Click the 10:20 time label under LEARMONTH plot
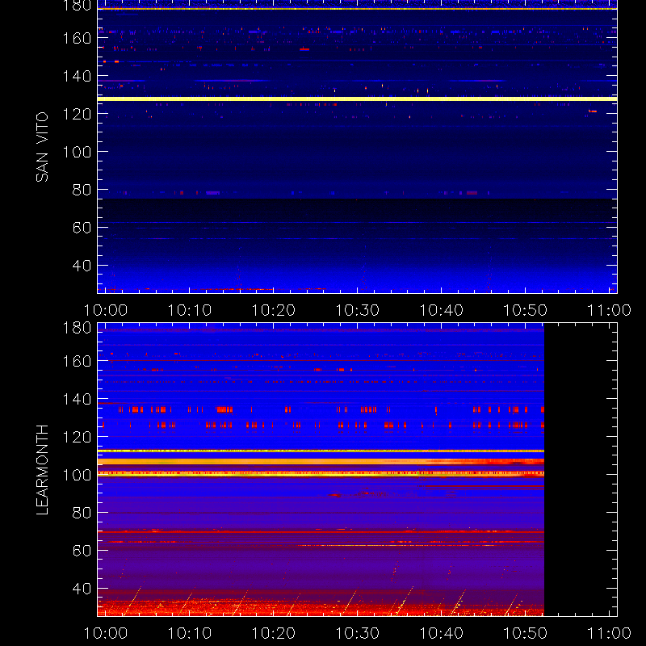The image size is (646, 646). 274,633
